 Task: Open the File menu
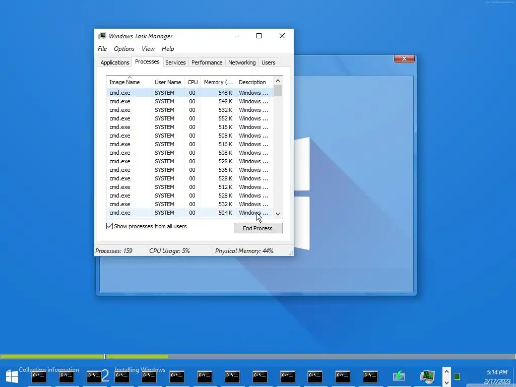[x=102, y=49]
